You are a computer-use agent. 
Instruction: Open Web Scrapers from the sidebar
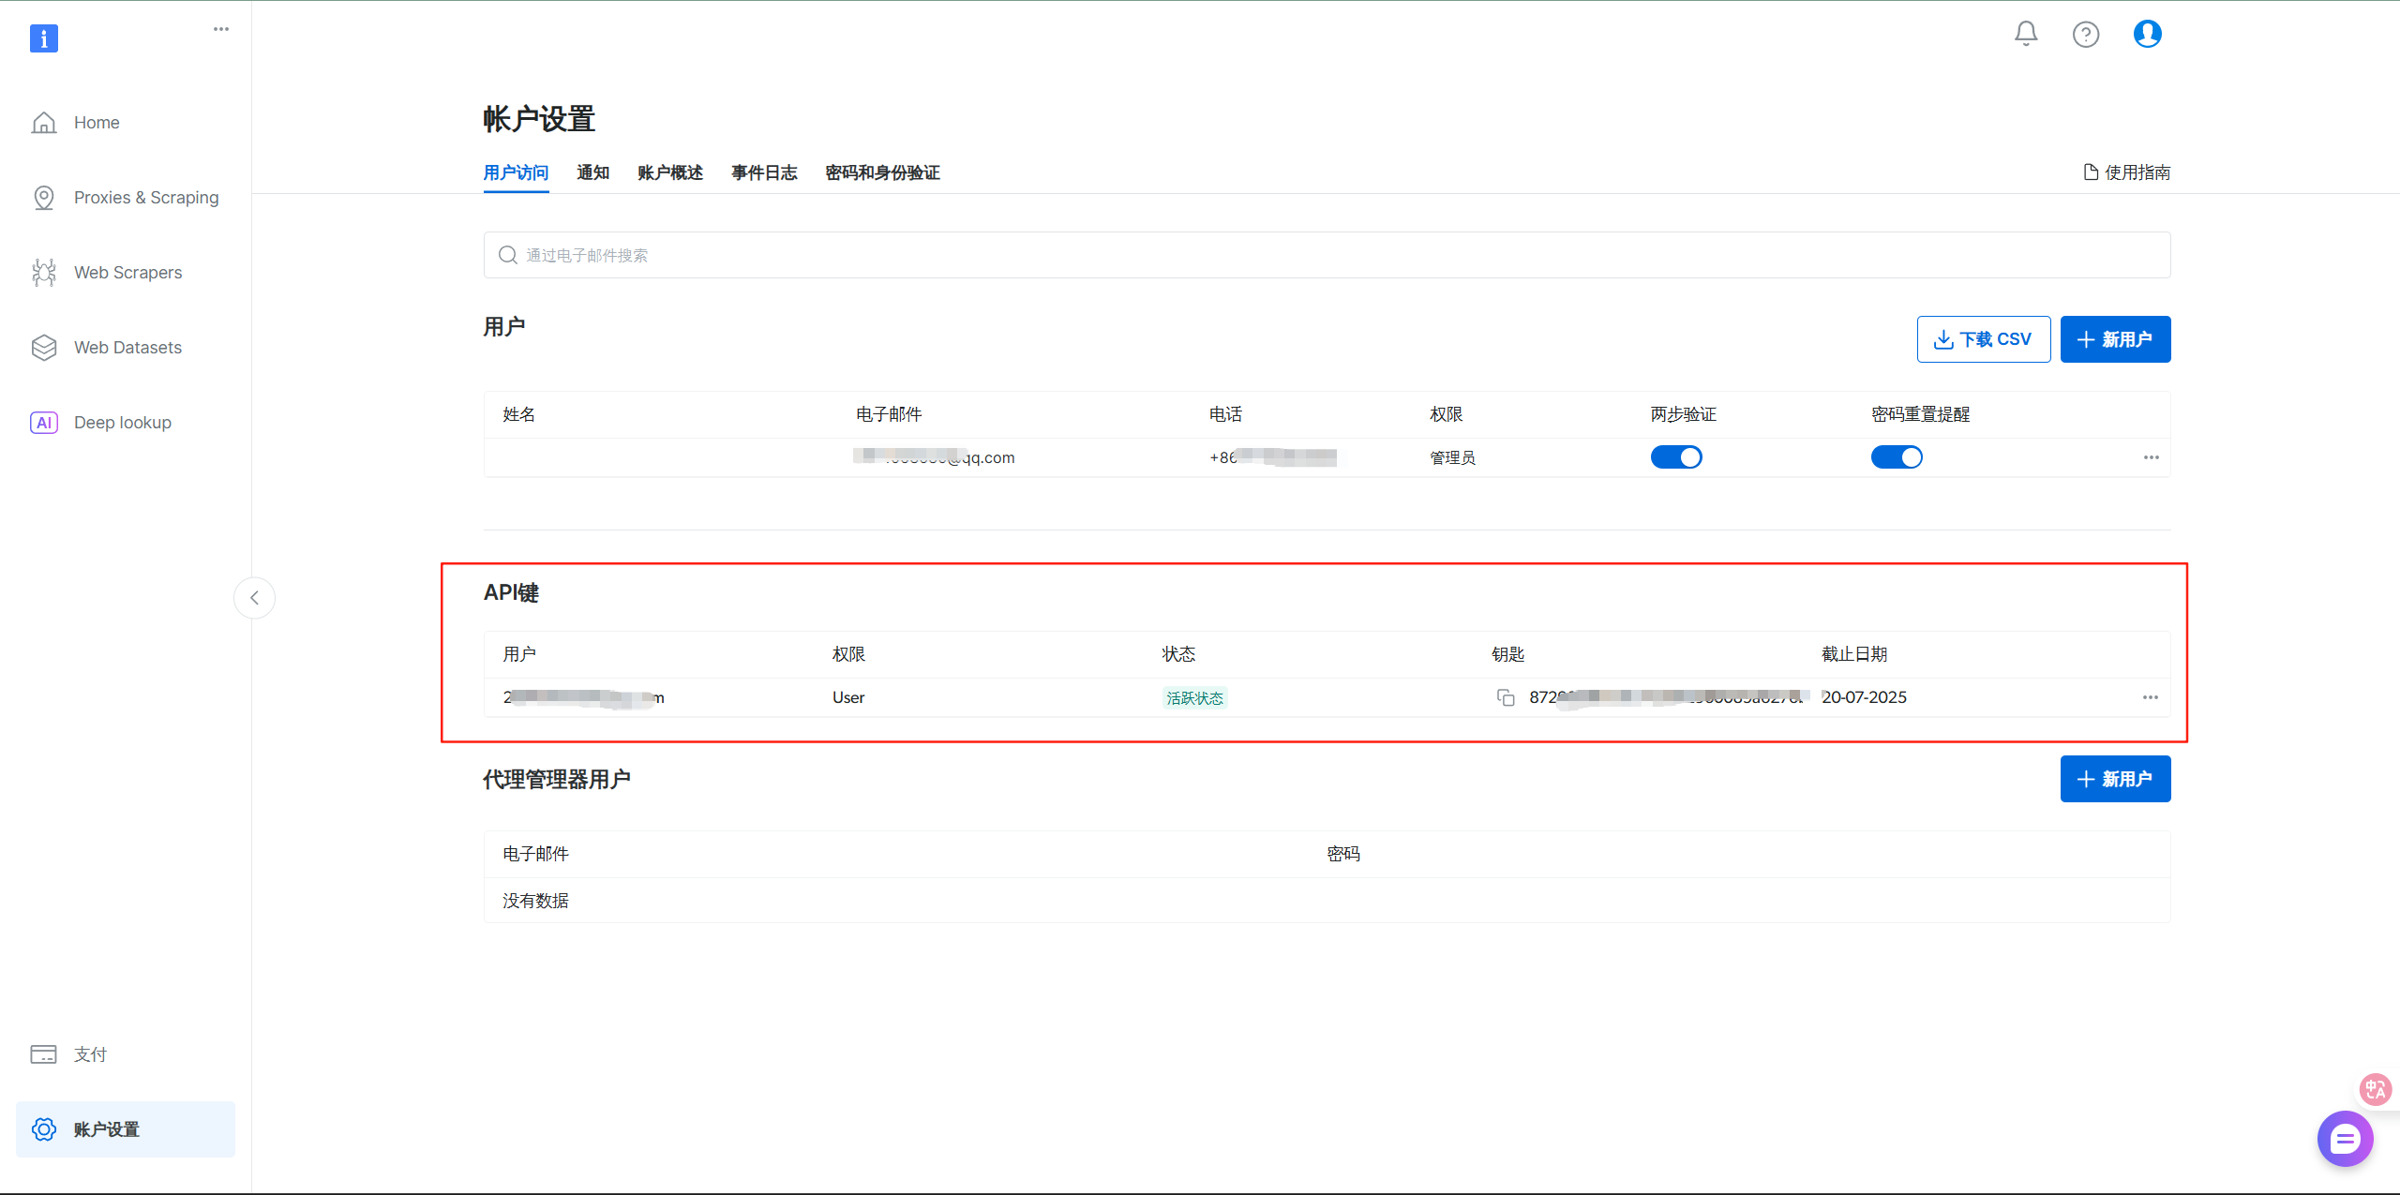tap(127, 273)
